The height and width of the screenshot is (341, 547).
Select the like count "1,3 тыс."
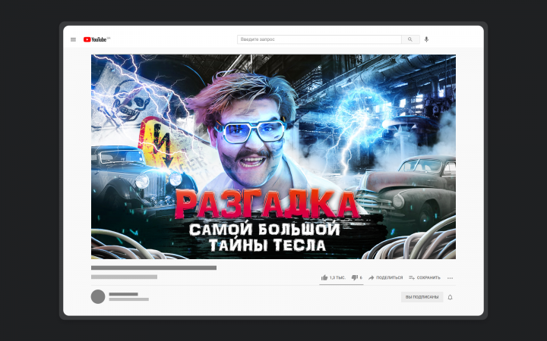coord(337,277)
